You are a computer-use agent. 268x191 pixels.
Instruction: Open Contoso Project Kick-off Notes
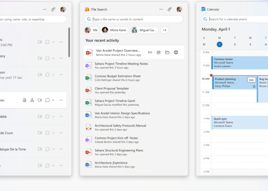click(x=134, y=140)
